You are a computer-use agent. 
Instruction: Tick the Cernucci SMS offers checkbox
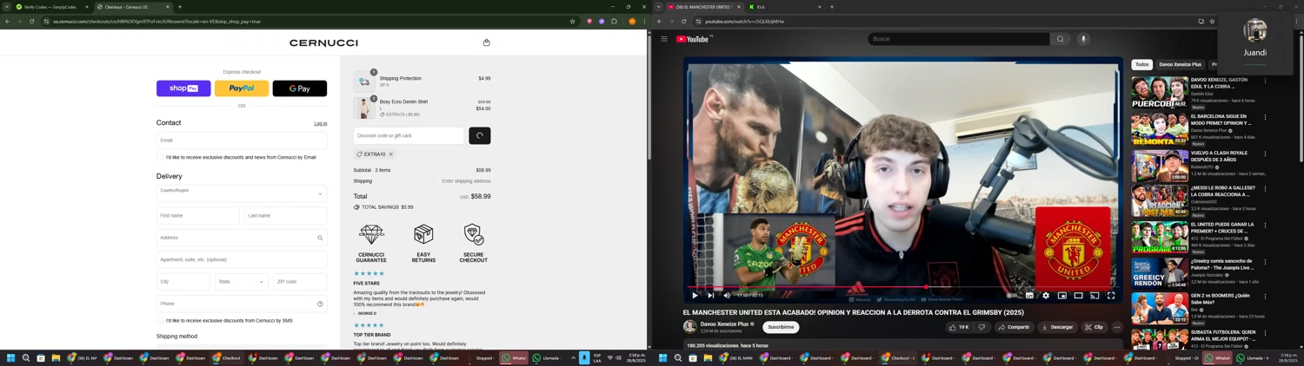[x=161, y=321]
